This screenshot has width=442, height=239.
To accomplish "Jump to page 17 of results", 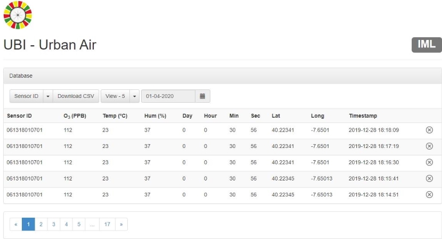I will pyautogui.click(x=107, y=225).
